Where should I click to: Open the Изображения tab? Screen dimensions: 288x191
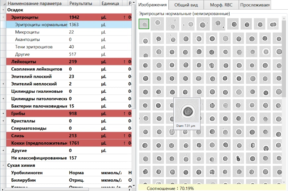(152, 5)
